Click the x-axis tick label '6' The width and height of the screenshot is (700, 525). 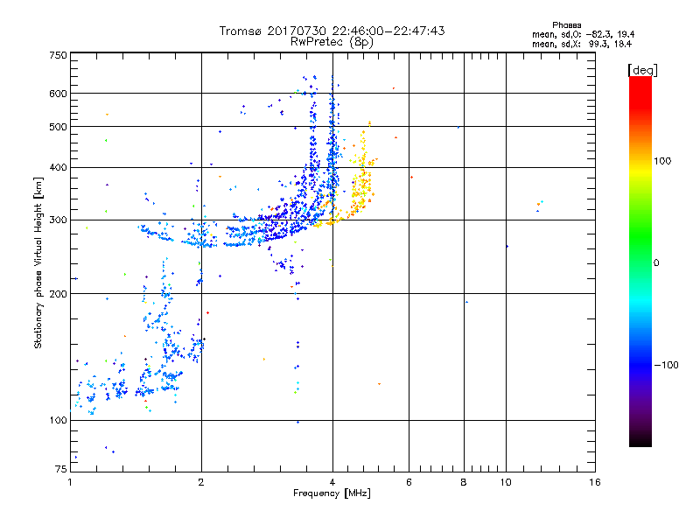[x=409, y=482]
